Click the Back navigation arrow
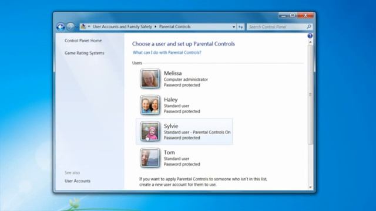The image size is (376, 211). [61, 27]
